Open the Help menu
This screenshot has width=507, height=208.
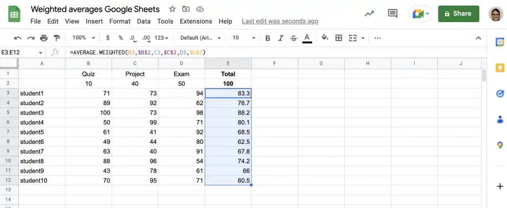[225, 22]
